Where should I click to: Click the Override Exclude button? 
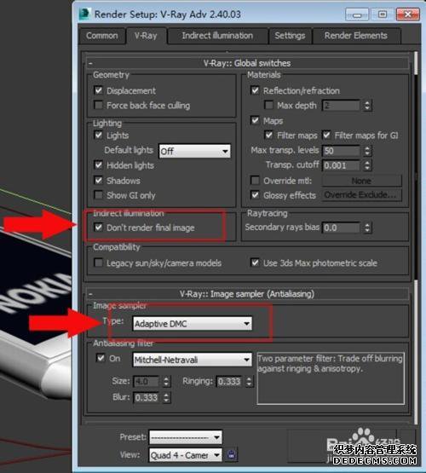pos(362,195)
